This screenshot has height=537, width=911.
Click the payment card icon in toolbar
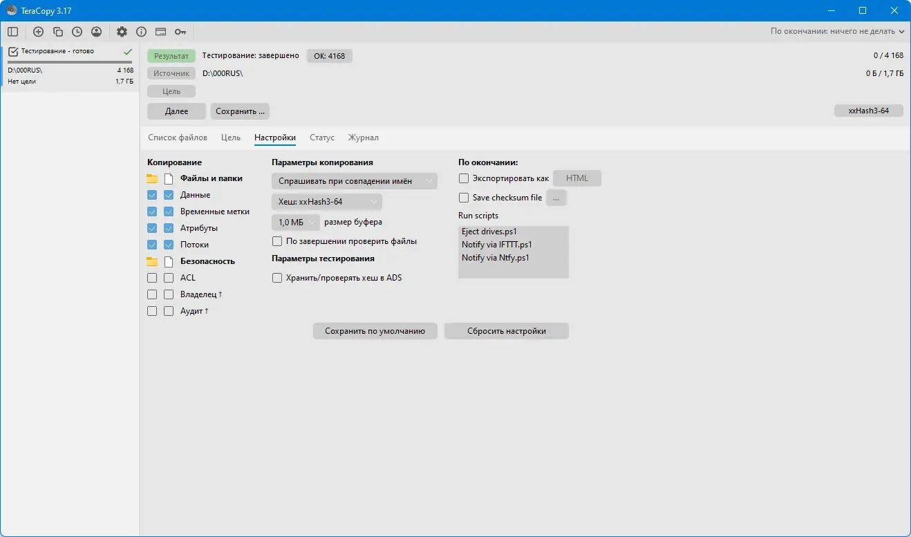pos(160,31)
